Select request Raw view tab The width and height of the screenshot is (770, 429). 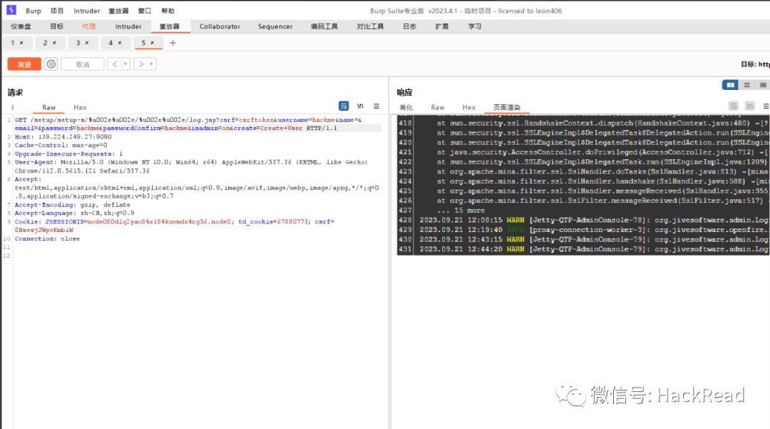click(x=48, y=107)
